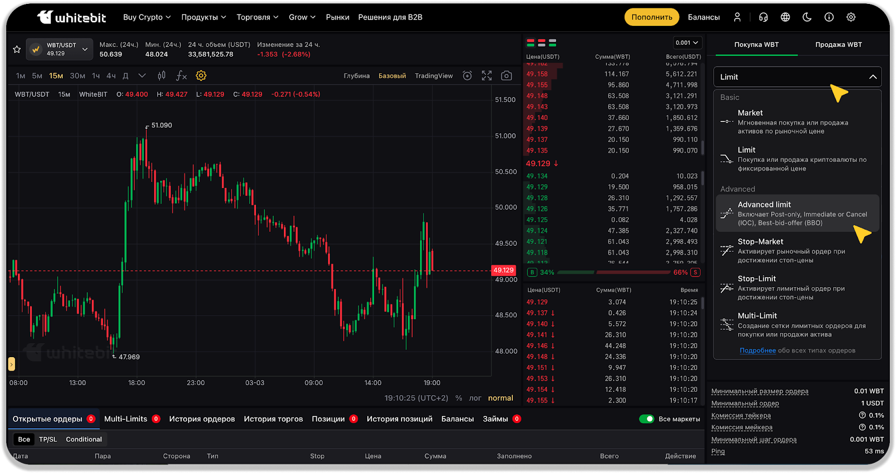
Task: Switch theme with the moon icon
Action: point(807,17)
